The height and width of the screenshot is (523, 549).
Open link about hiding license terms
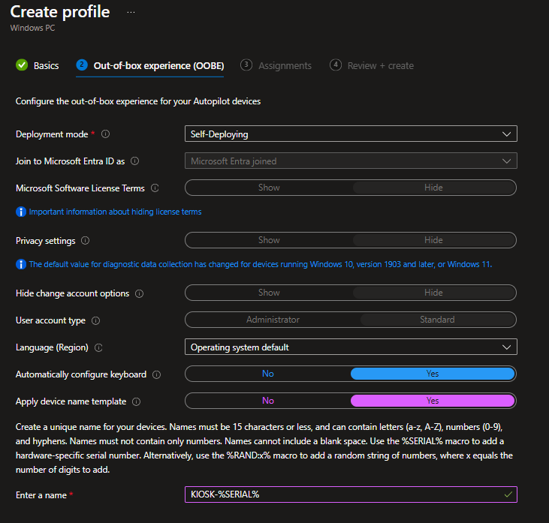pos(115,212)
